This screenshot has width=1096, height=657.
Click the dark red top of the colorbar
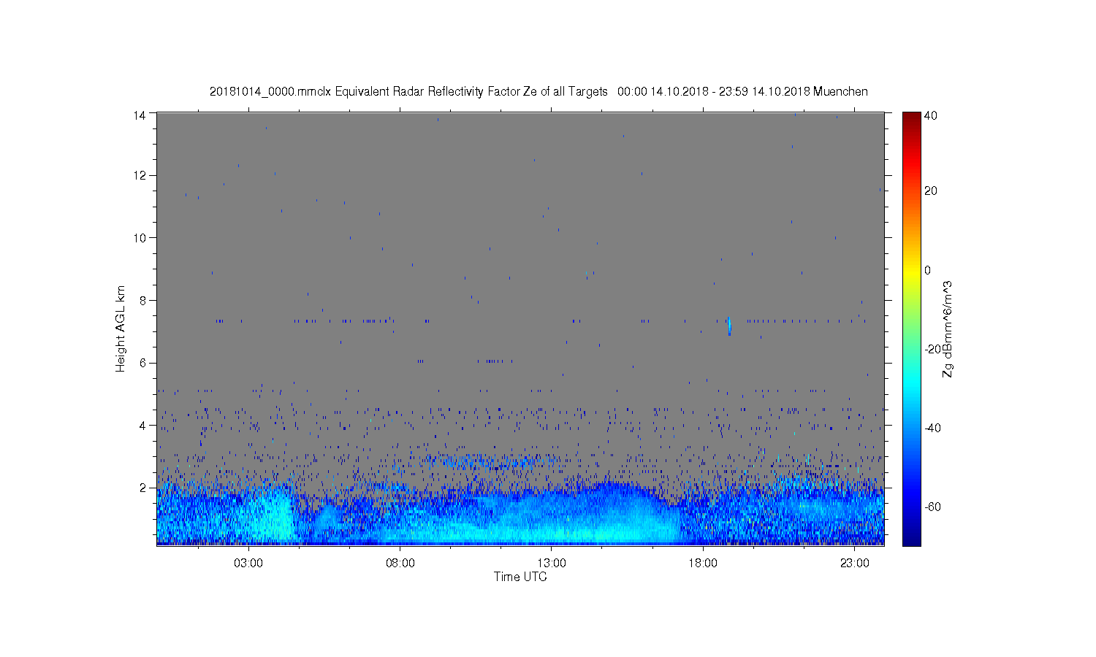911,117
